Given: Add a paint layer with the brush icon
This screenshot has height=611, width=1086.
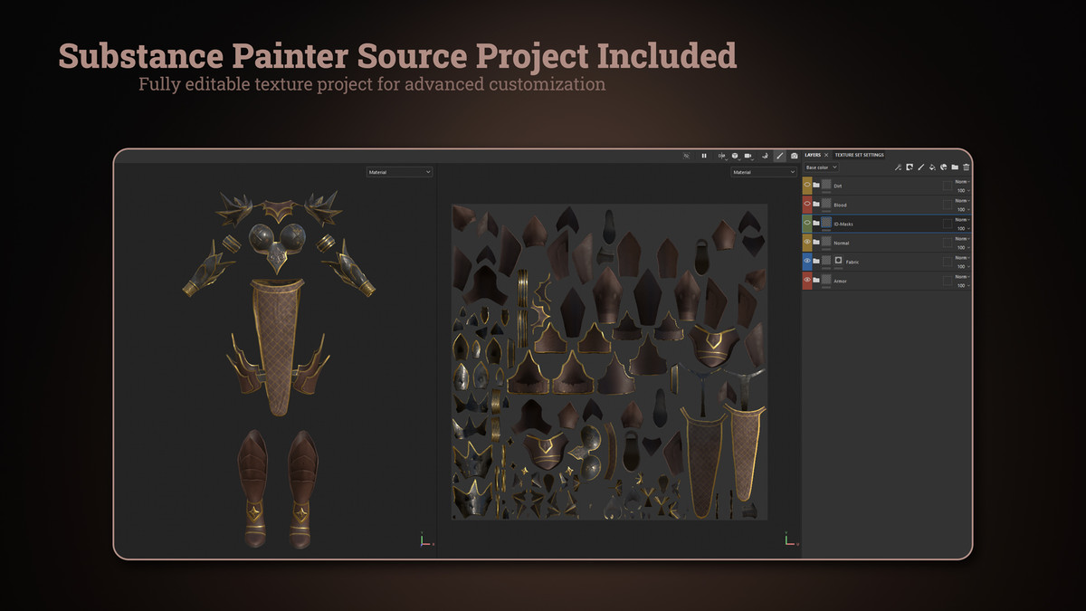Looking at the screenshot, I should (921, 167).
